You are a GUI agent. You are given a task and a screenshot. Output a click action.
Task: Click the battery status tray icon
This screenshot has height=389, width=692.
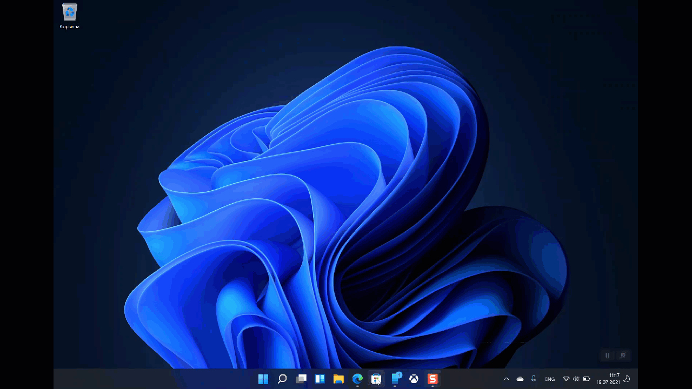[587, 379]
